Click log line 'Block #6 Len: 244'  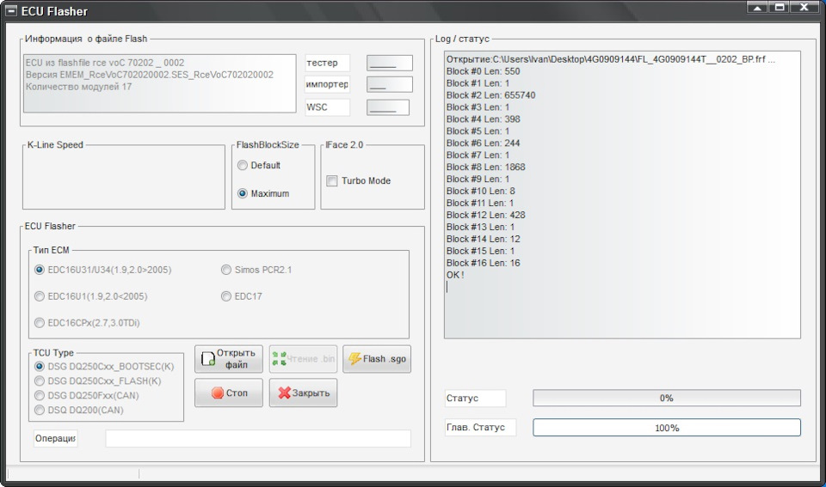[483, 143]
